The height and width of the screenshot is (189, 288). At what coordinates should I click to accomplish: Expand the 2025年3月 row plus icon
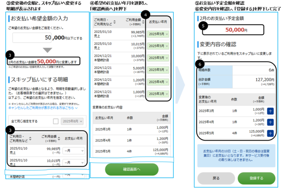click(x=270, y=111)
